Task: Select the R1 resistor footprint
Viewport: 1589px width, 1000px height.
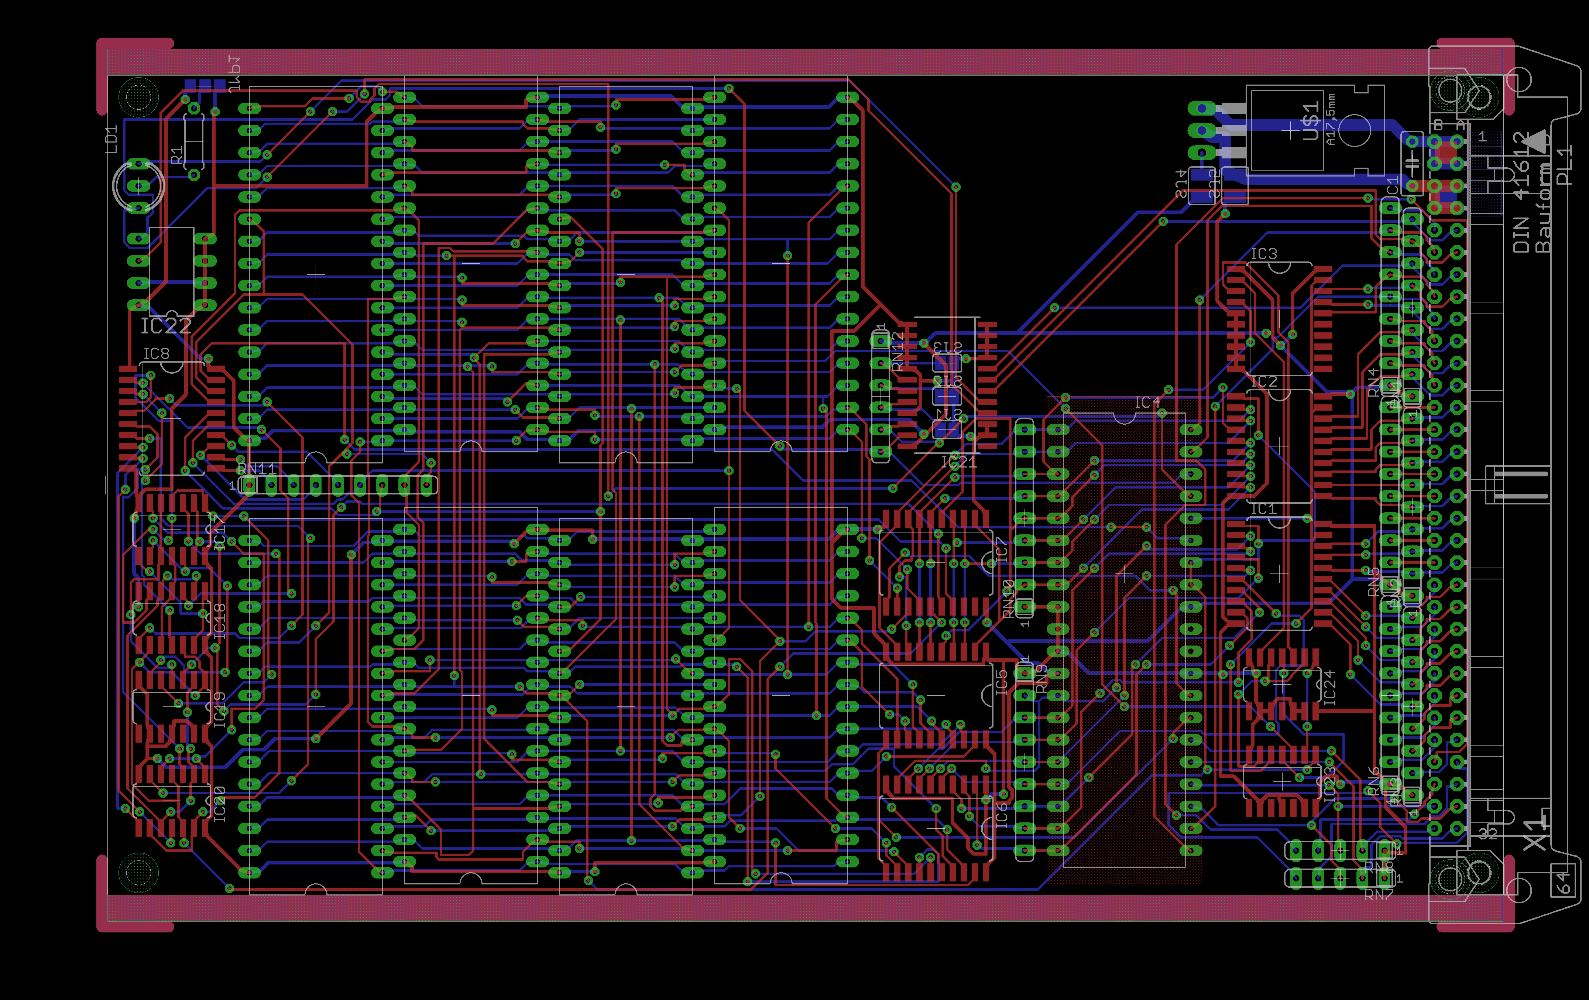Action: pos(193,142)
